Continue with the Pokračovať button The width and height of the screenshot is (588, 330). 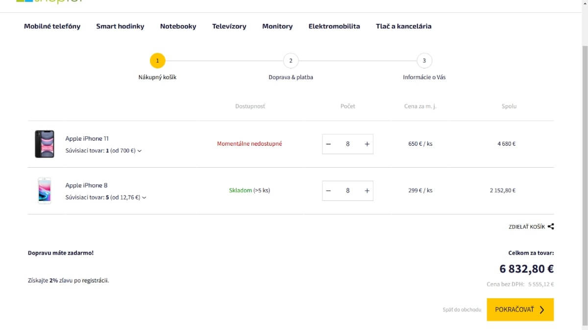pos(520,309)
